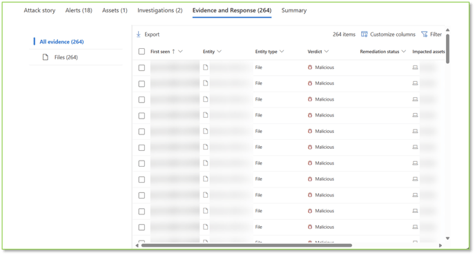Click the Export download arrow icon
Image resolution: width=475 pixels, height=255 pixels.
click(139, 34)
